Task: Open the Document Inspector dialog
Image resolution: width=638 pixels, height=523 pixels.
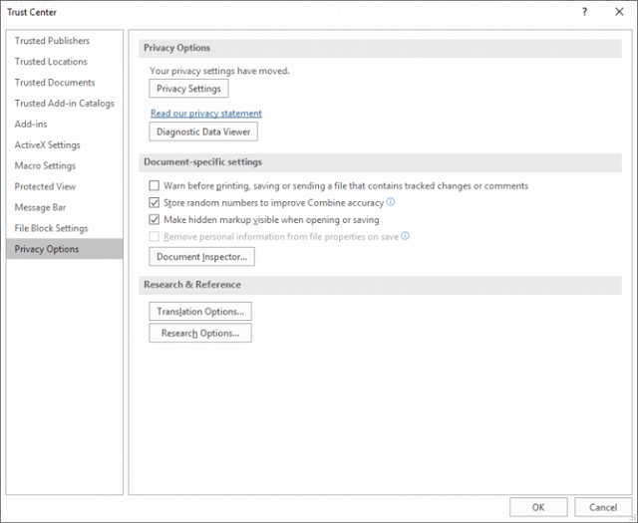Action: [201, 257]
